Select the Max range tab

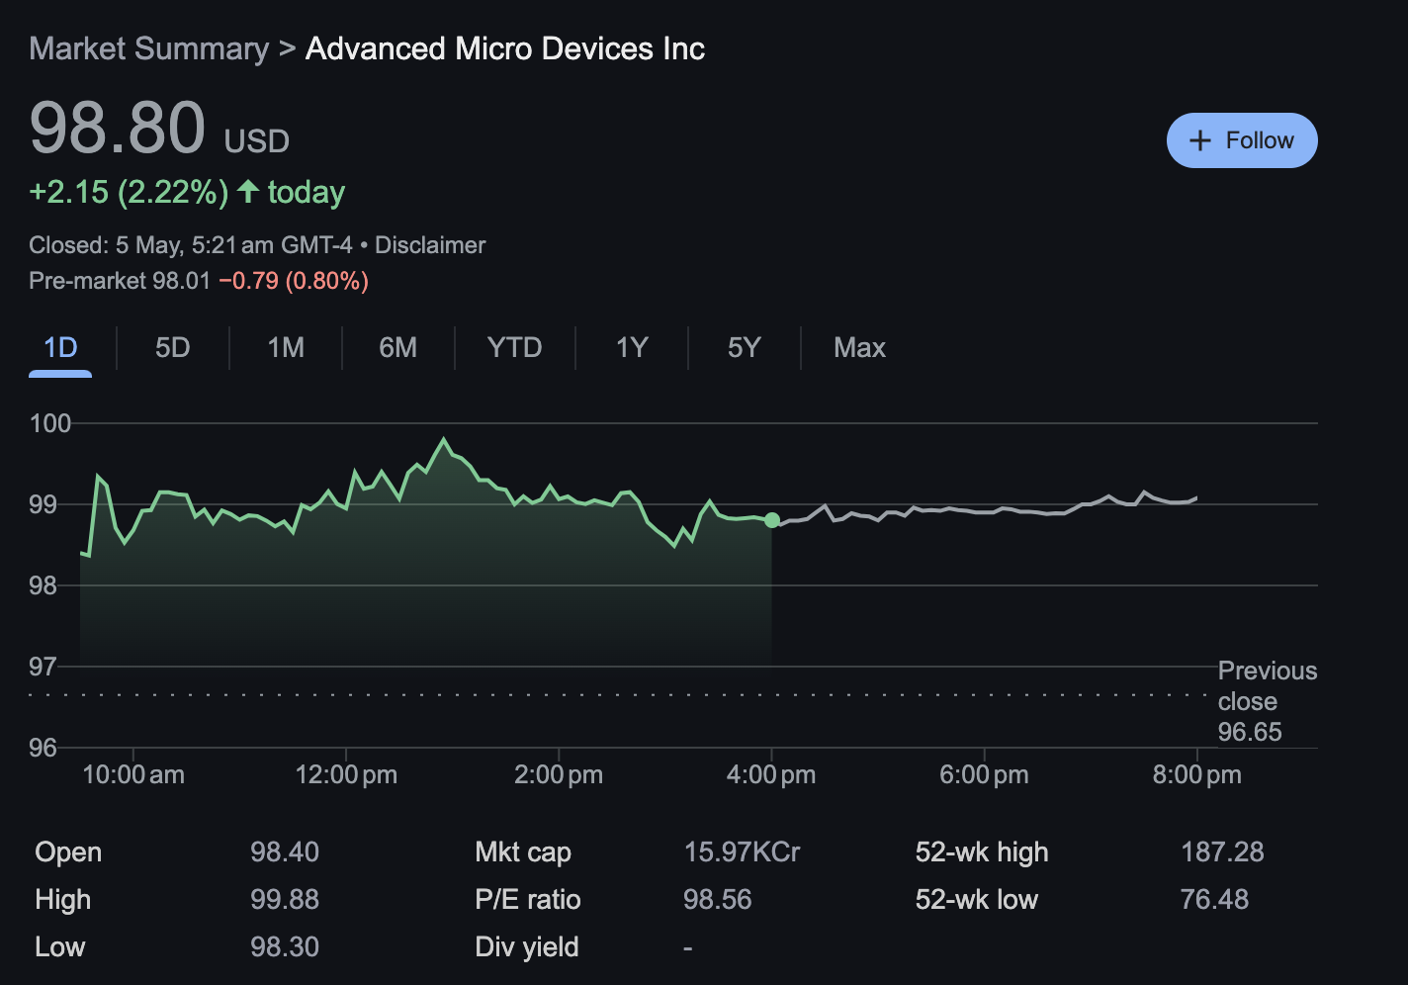(x=859, y=348)
